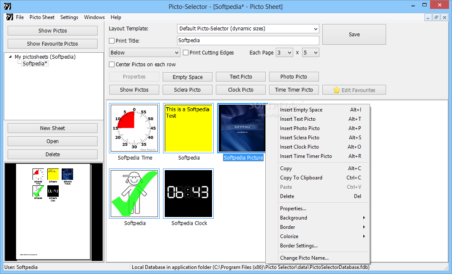Click the Picto-Selector app icon in title bar
The image size is (452, 274).
coord(8,6)
